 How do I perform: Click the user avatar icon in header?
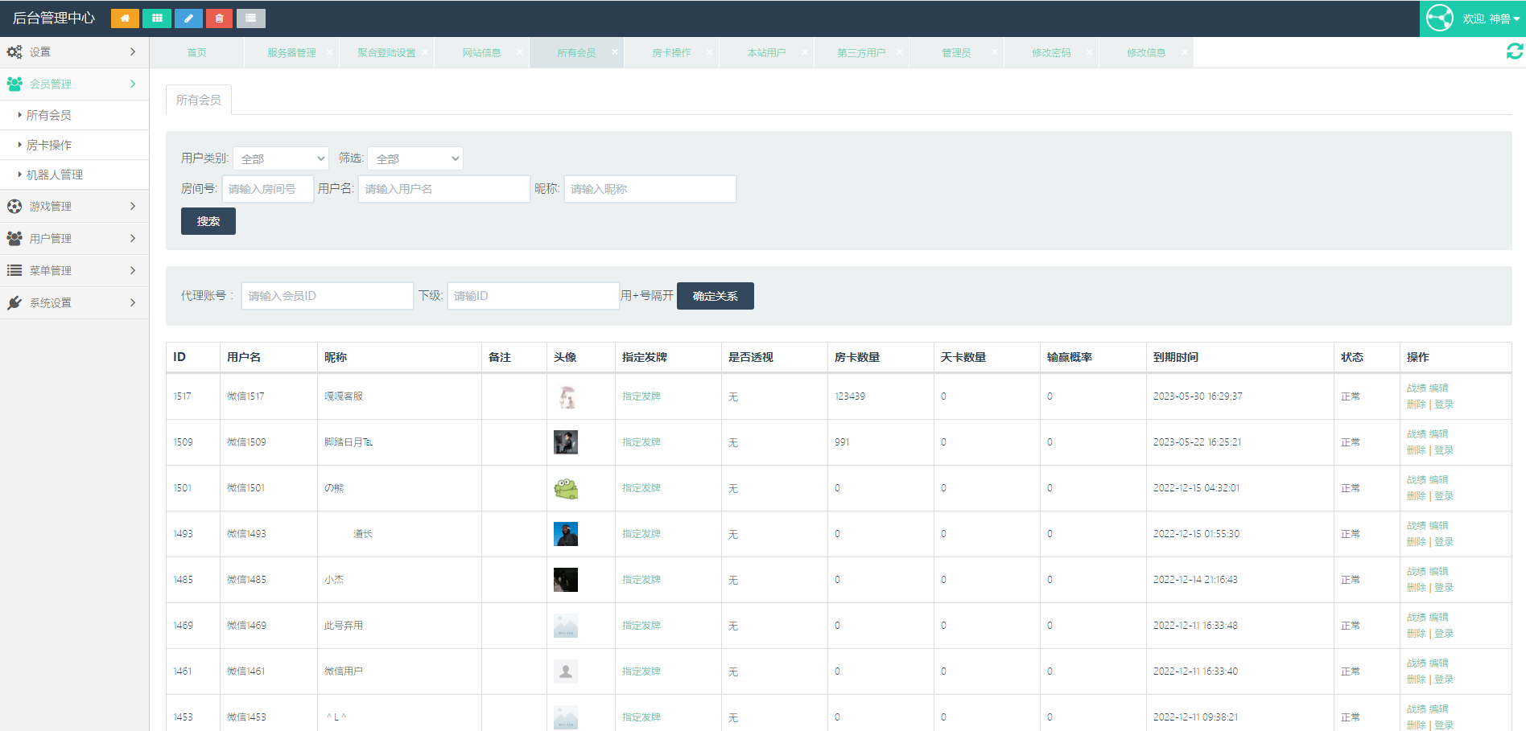(1440, 18)
